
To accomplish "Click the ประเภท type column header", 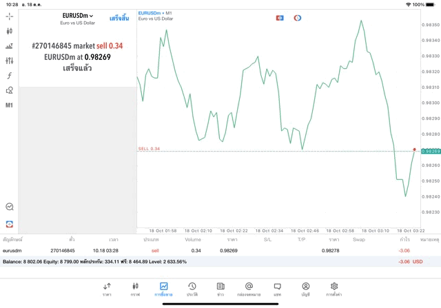I will pos(151,240).
